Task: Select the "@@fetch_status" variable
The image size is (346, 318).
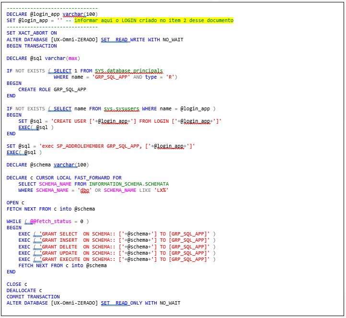Action: [51, 221]
